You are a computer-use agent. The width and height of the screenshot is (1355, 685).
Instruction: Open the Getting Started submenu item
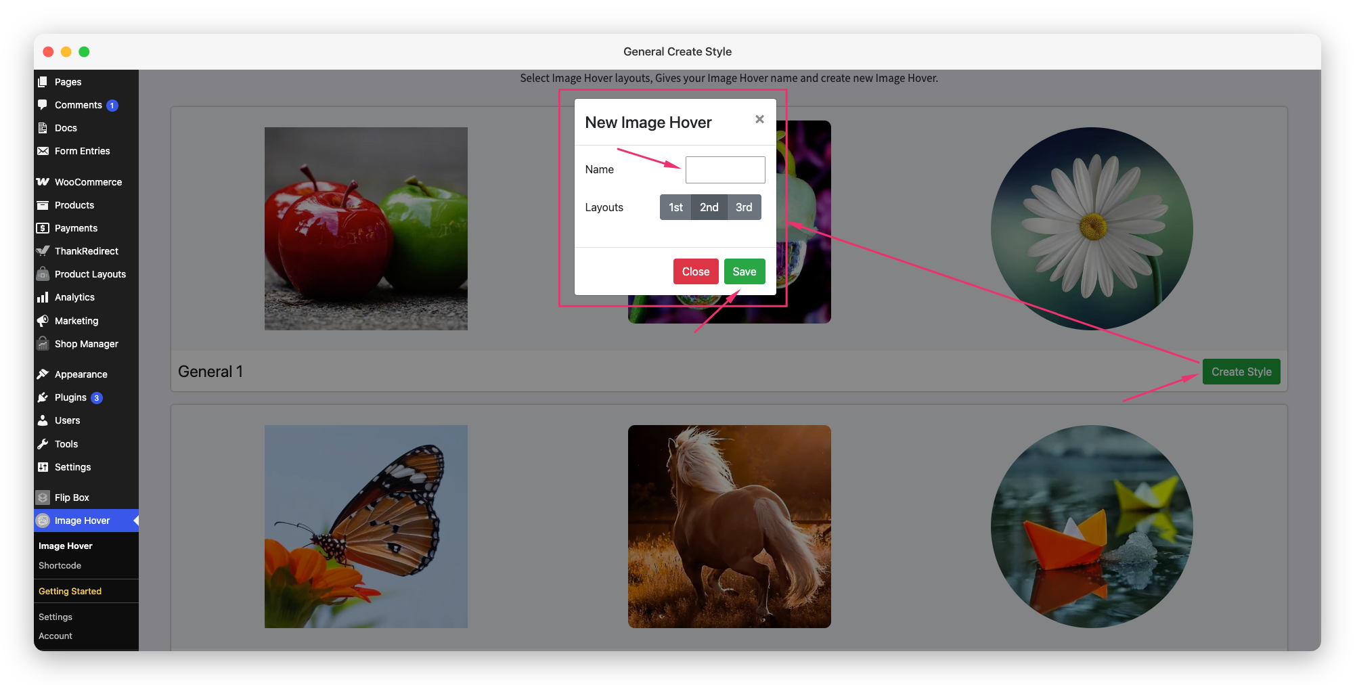click(70, 591)
